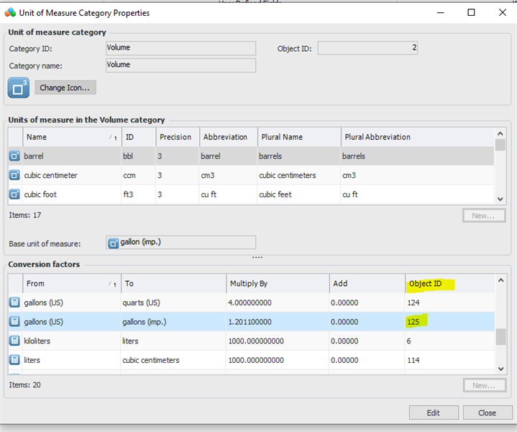Viewport: 517px width, 432px height.
Task: Click the barrel row unit icon
Action: (14, 156)
